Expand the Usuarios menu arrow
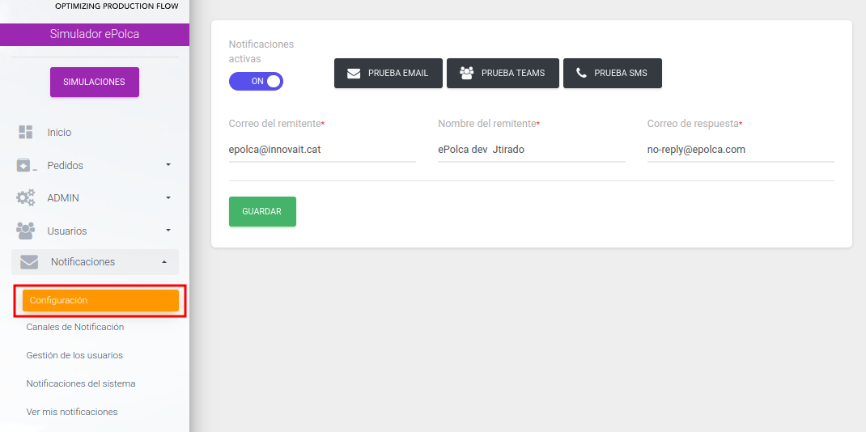This screenshot has width=866, height=432. [168, 230]
